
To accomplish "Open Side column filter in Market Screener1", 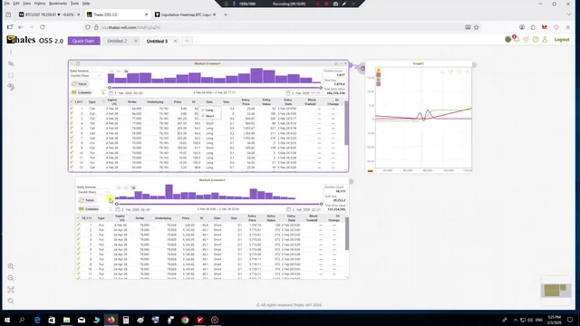I will click(x=209, y=102).
